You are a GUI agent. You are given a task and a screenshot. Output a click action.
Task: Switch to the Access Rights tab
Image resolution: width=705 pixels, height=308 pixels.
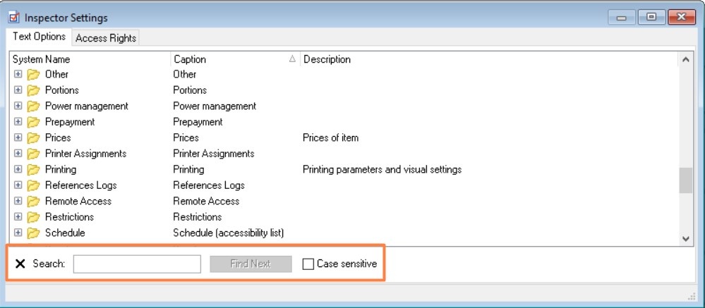106,38
